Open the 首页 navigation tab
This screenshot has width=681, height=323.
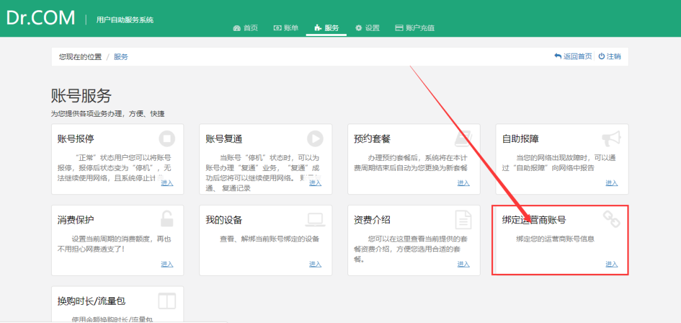(245, 28)
